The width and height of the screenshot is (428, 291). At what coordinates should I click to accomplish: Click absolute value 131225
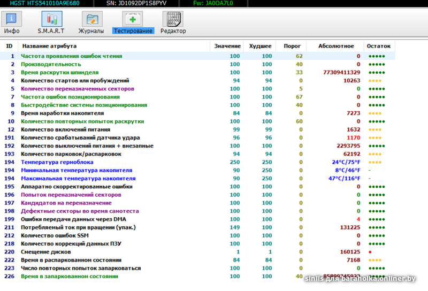click(350, 227)
